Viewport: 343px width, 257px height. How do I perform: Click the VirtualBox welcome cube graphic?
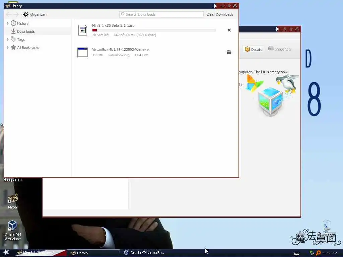coord(271,101)
